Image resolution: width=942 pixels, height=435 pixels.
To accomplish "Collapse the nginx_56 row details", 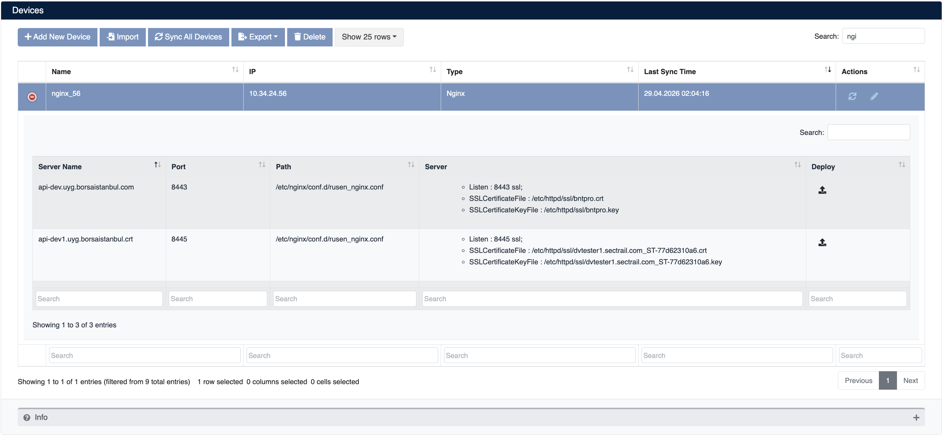I will (32, 97).
